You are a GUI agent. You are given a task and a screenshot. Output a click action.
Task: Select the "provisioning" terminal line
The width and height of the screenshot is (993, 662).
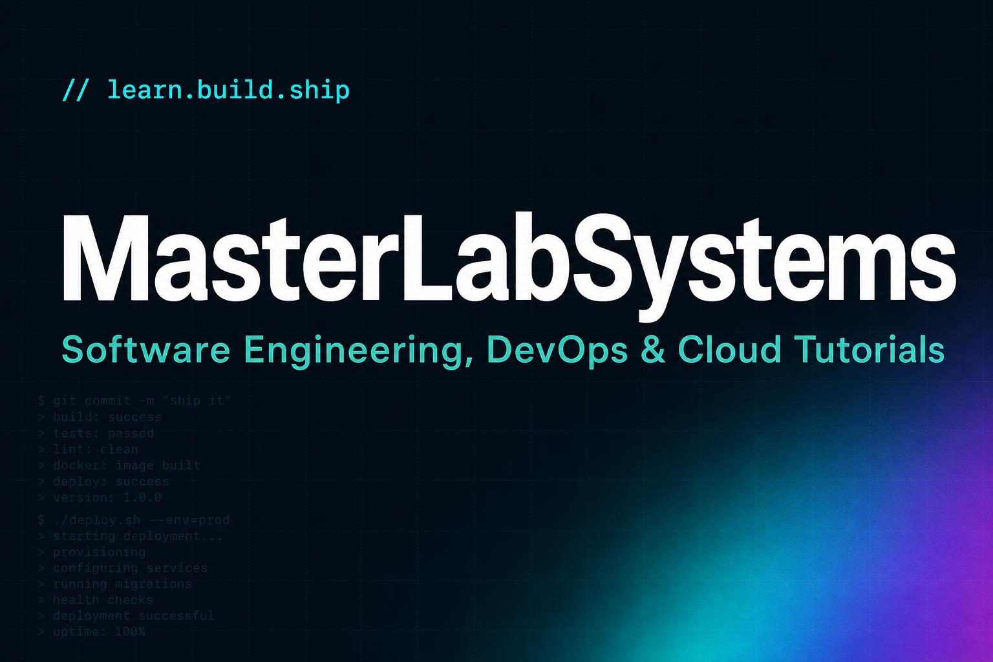[92, 552]
